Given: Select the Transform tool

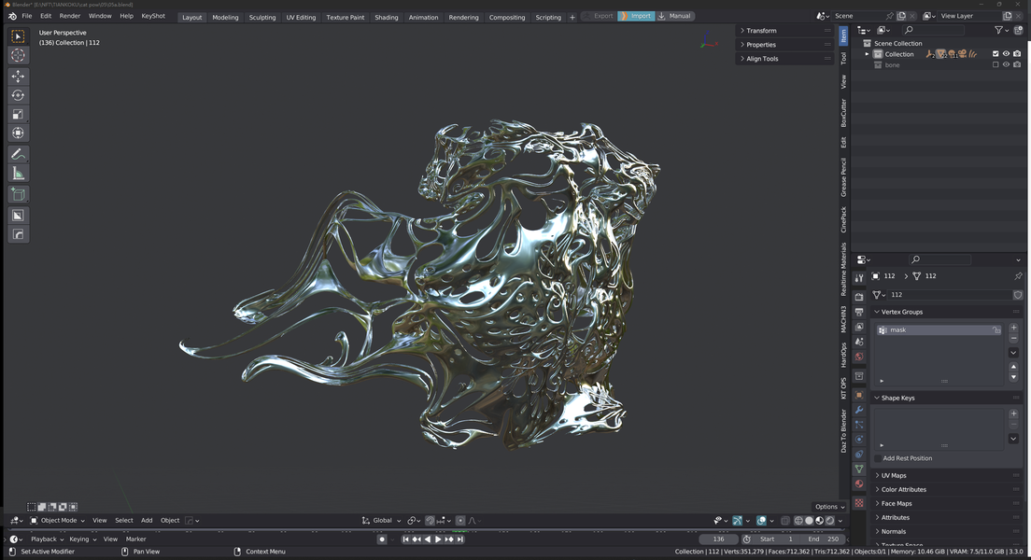Looking at the screenshot, I should point(18,133).
